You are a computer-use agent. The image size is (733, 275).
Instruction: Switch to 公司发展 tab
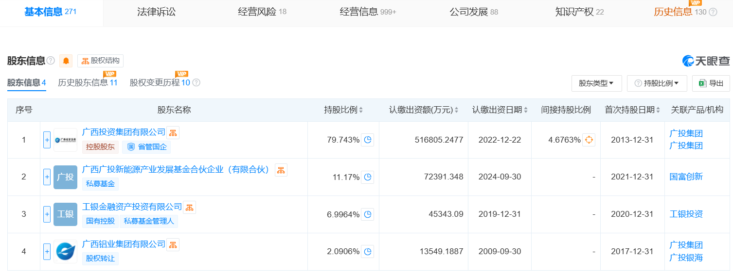click(474, 12)
